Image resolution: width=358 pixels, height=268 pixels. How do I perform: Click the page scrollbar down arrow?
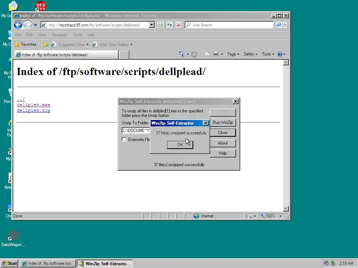click(286, 209)
